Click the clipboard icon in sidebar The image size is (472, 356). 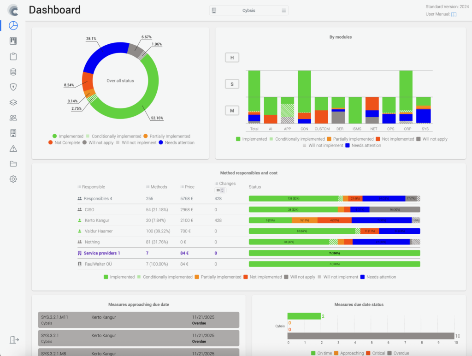[13, 57]
